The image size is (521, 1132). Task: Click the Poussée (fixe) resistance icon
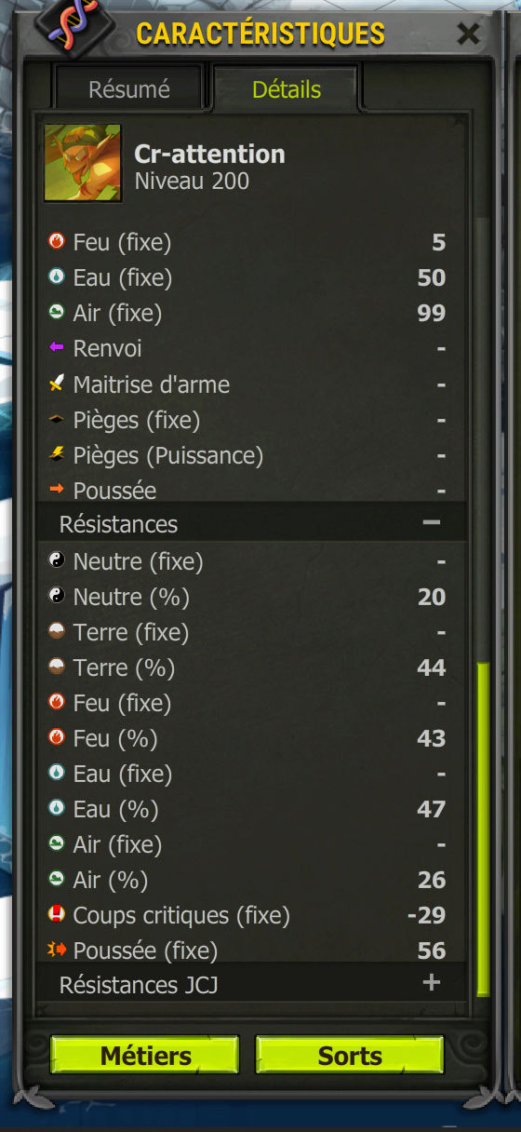pyautogui.click(x=57, y=950)
